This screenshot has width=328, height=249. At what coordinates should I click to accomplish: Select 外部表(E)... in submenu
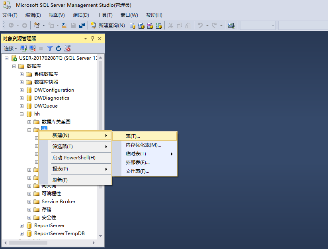(144, 163)
